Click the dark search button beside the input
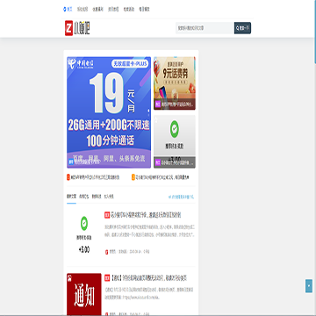 242,28
